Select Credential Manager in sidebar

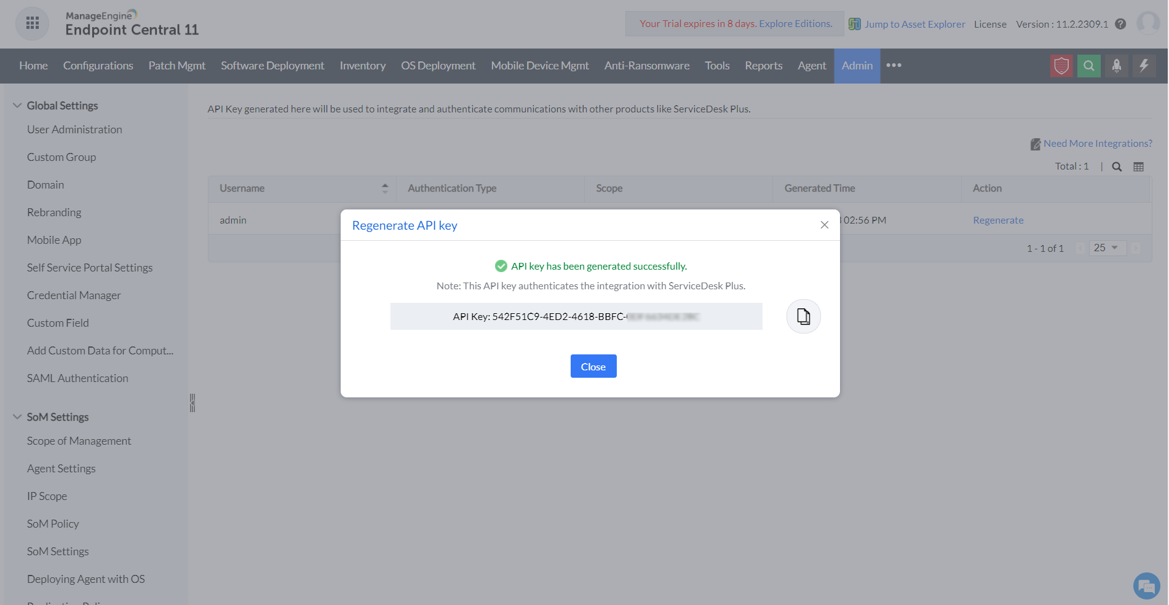click(x=74, y=295)
